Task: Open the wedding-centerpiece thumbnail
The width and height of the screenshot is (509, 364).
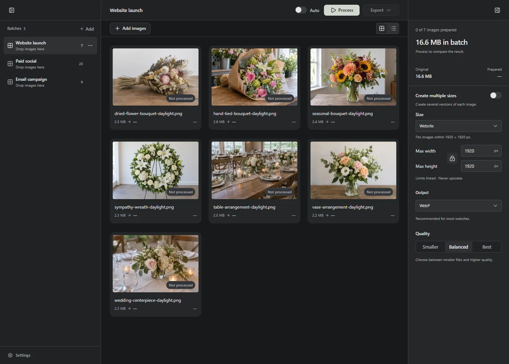Action: point(156,264)
